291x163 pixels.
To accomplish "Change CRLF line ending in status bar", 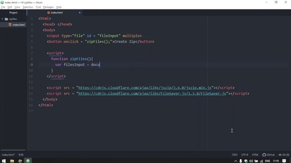I will tap(235, 155).
